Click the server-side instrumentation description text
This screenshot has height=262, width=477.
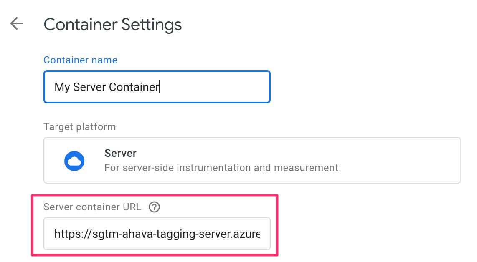[x=221, y=168]
